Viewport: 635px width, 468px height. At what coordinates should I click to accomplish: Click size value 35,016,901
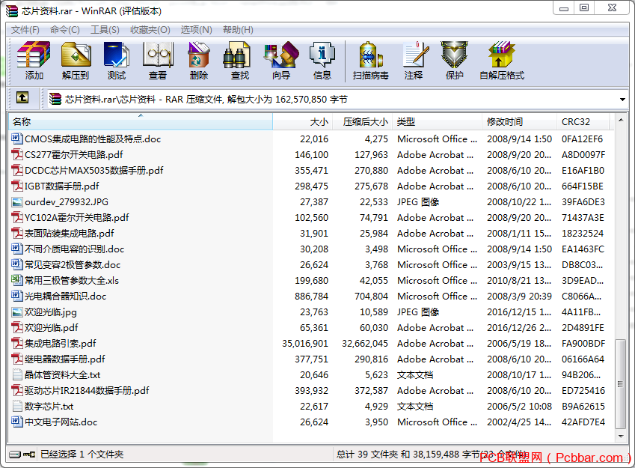[x=305, y=344]
